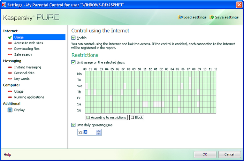
Task: Decrease daily time with the down arrow
Action: 99,134
